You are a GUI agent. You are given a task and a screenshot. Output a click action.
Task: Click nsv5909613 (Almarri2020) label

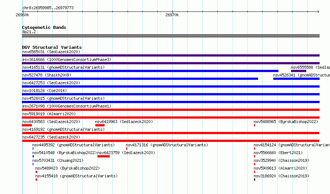tap(280, 168)
